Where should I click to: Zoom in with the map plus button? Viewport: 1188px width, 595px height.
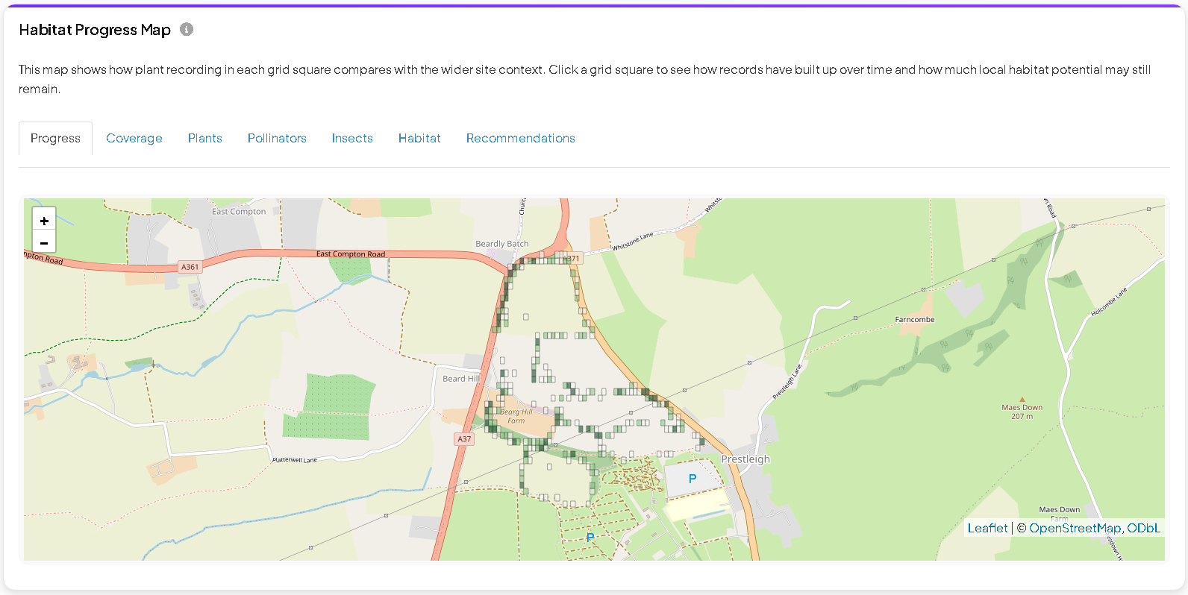tap(44, 221)
